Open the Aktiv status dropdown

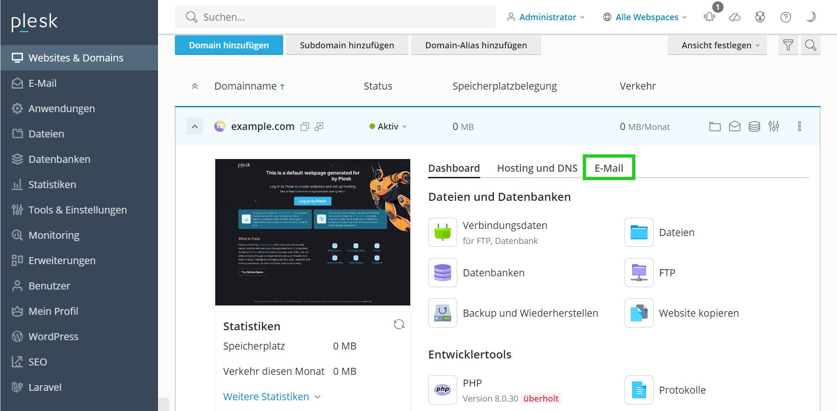tap(388, 127)
